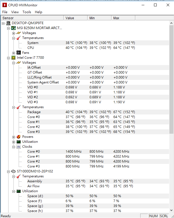Click motherboard Temperatures thermometer icon
Screen dimensions: 174x218
pos(19,38)
